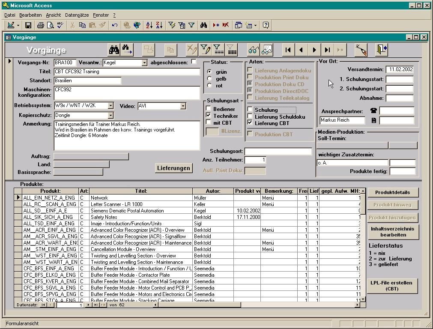
Task: Open the Betriebssystem dropdown
Action: [110, 106]
